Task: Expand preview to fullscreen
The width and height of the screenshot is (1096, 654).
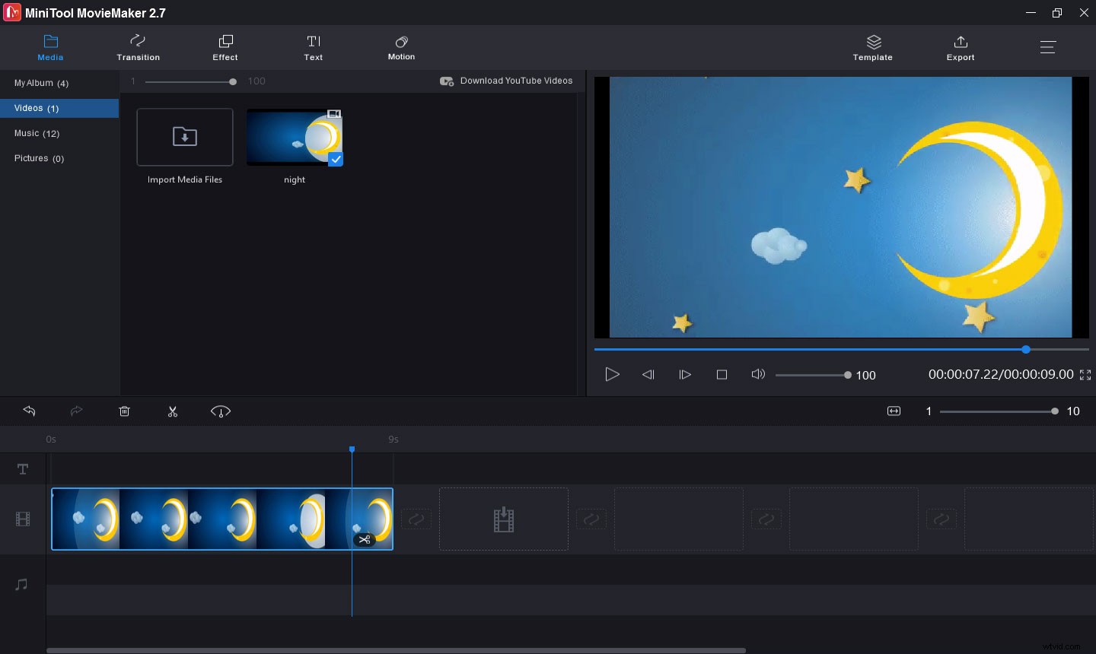Action: [x=1085, y=374]
